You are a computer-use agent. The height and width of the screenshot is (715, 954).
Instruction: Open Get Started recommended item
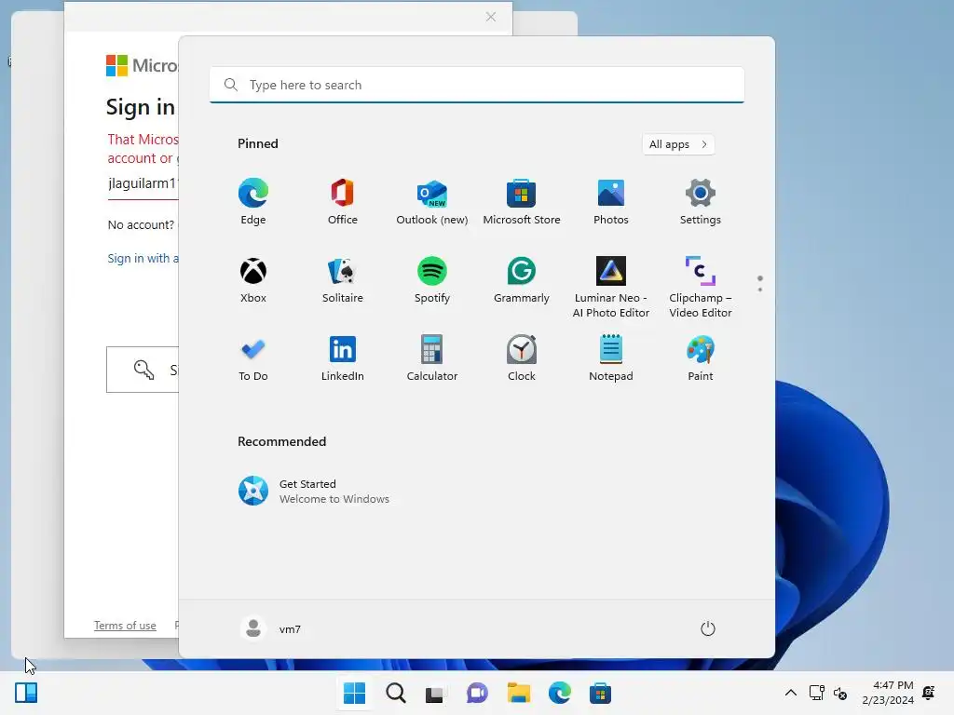pos(314,492)
